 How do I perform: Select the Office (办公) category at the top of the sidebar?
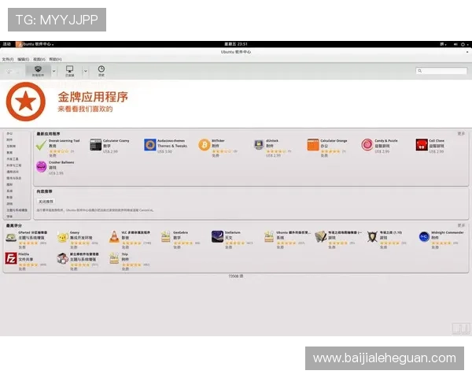coord(9,133)
